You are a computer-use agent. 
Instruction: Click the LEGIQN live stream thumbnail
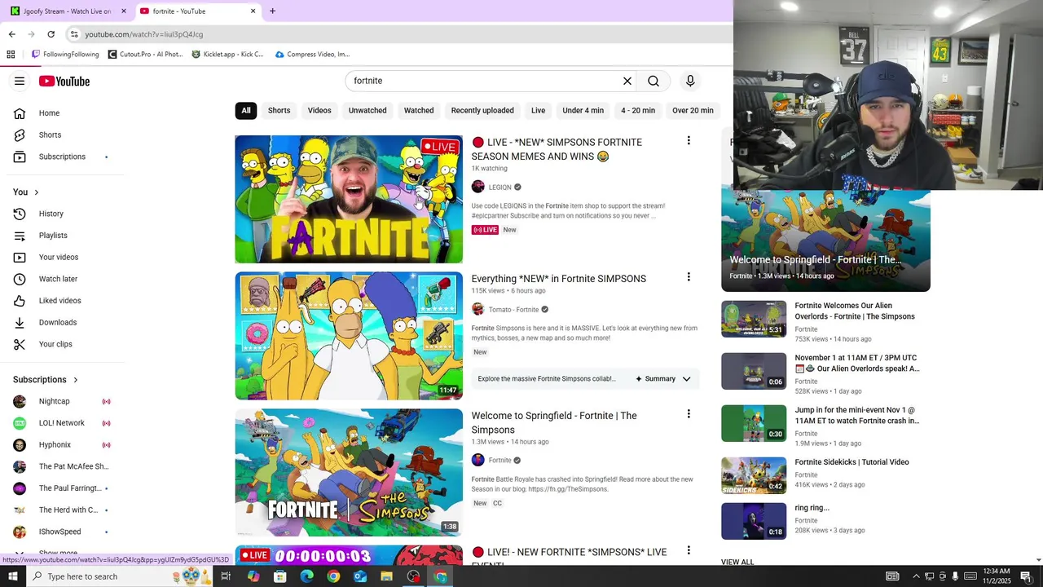(x=349, y=199)
